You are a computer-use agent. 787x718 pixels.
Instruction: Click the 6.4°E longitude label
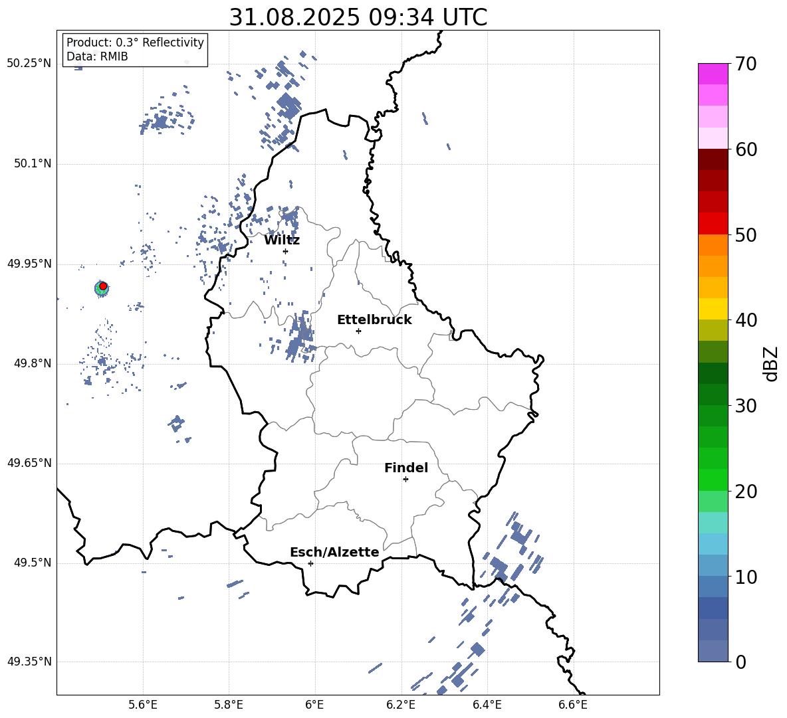click(487, 705)
